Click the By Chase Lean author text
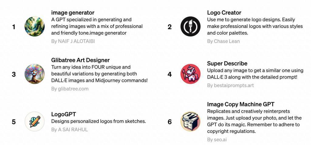This screenshot has width=311, height=145. [223, 41]
